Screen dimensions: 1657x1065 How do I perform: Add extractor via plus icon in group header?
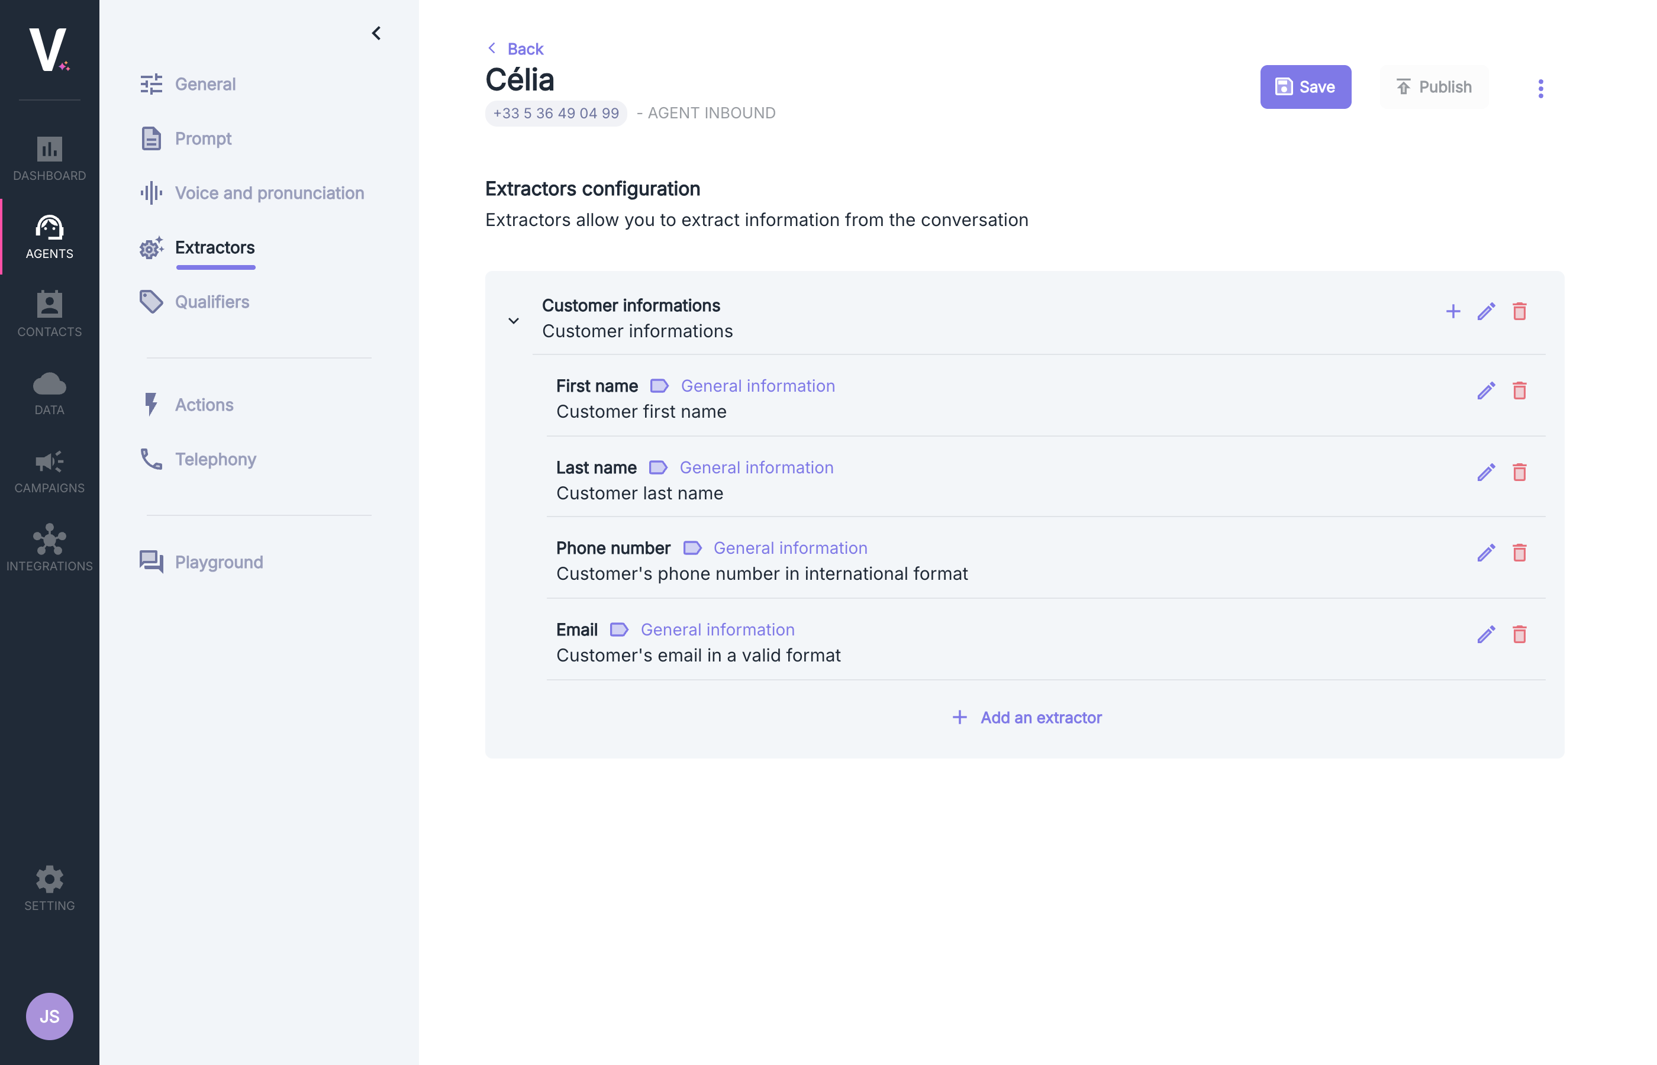coord(1452,311)
